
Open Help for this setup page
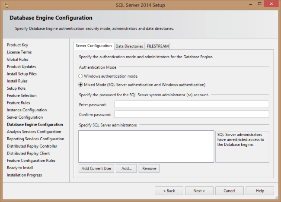(260, 191)
